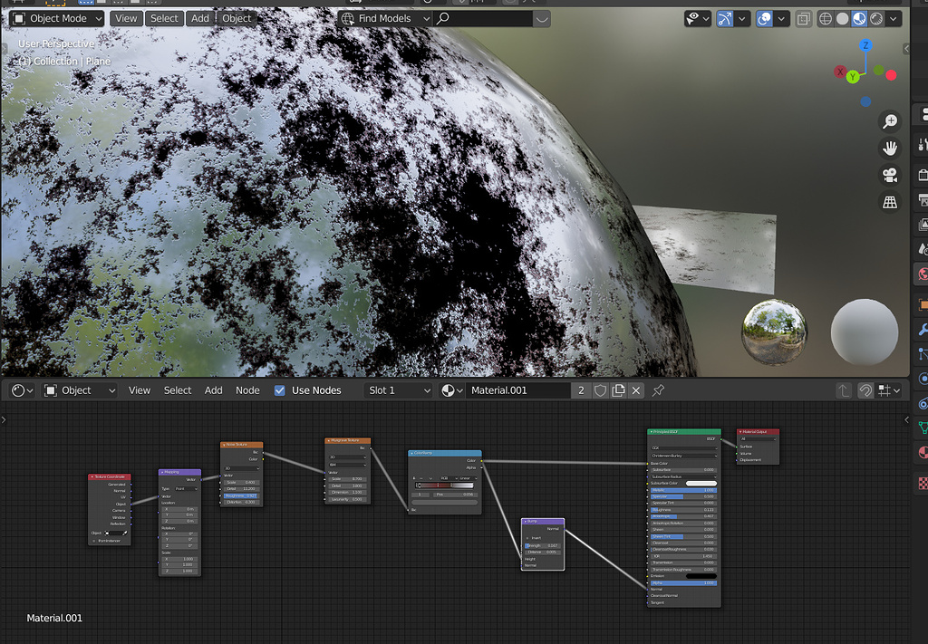Open the node editor type selector icon

pyautogui.click(x=22, y=390)
